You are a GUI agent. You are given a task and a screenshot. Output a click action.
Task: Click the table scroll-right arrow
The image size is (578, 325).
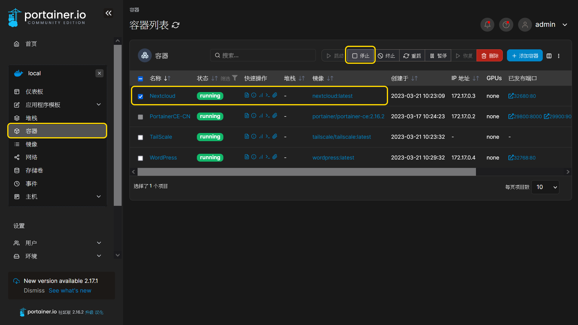568,172
